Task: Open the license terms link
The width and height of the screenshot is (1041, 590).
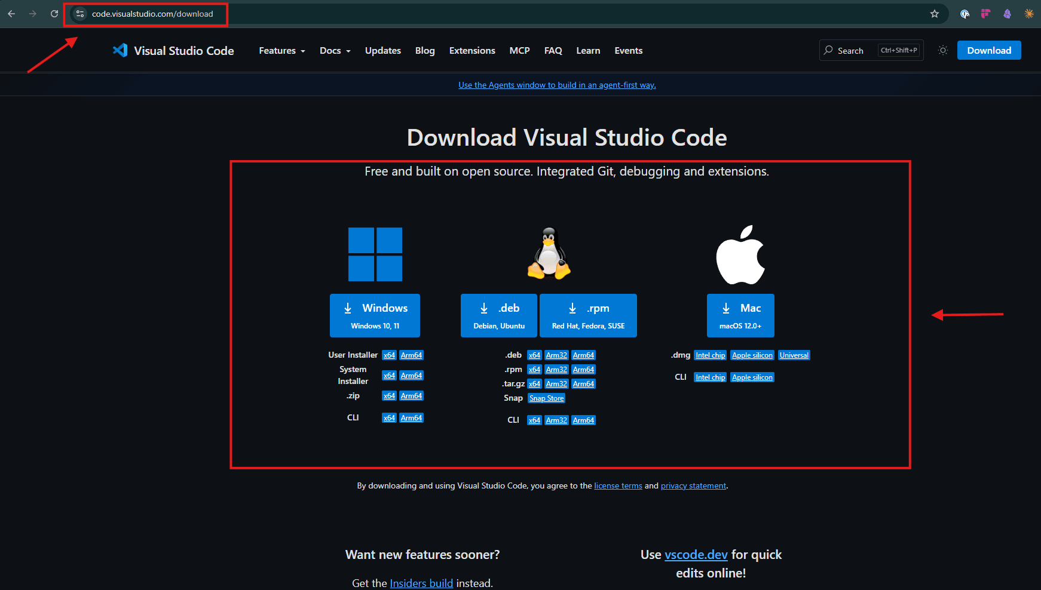Action: [618, 486]
